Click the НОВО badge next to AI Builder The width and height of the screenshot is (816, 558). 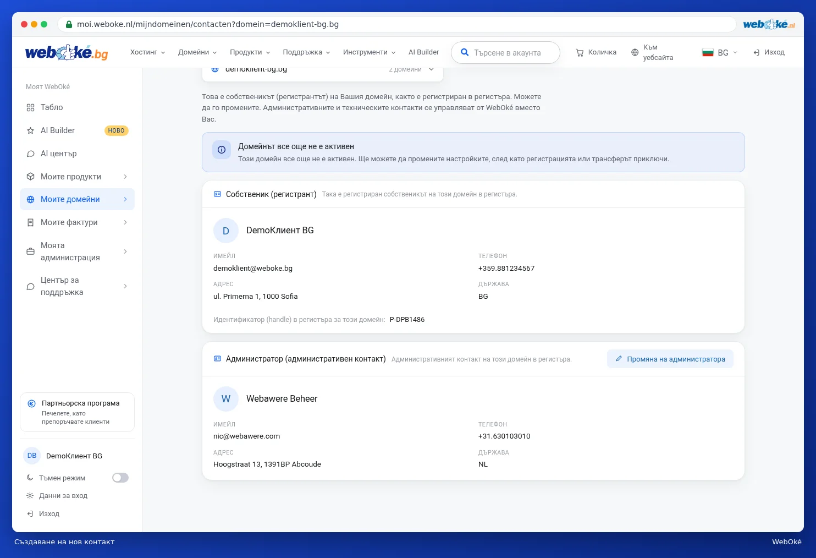point(116,131)
